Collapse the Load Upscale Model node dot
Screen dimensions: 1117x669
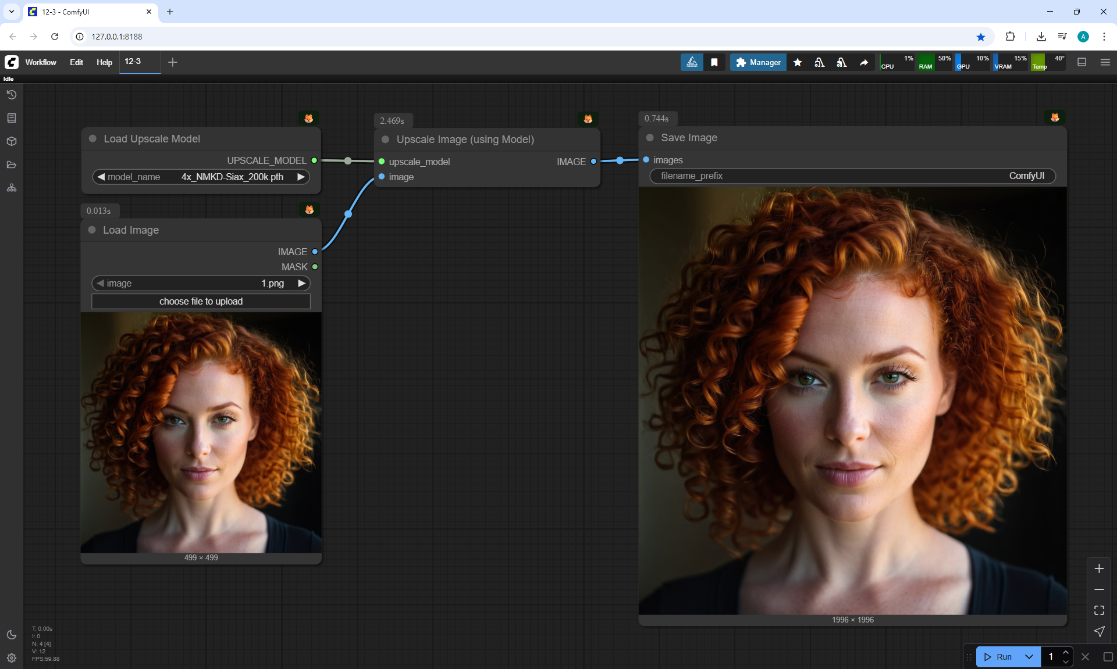coord(93,139)
